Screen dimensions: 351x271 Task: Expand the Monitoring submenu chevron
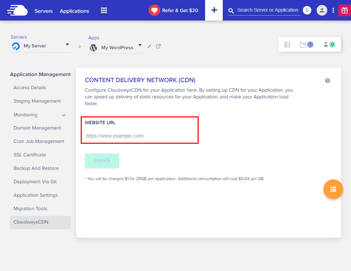64,115
